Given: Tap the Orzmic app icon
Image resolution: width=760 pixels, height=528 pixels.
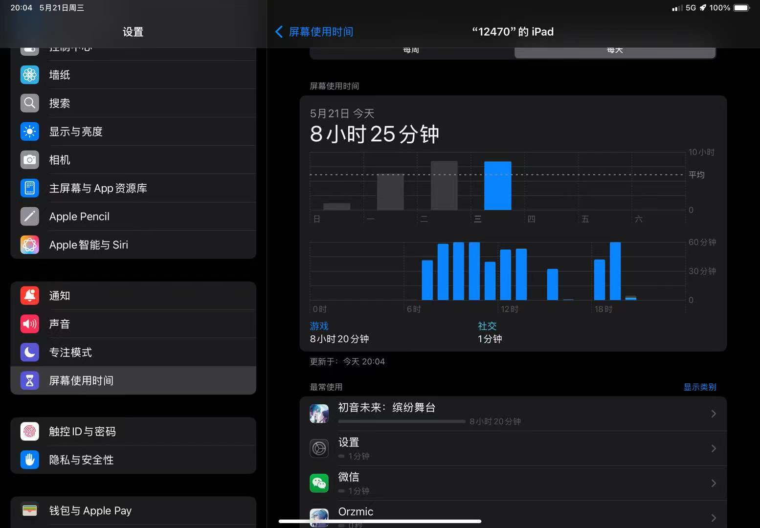Looking at the screenshot, I should (319, 518).
